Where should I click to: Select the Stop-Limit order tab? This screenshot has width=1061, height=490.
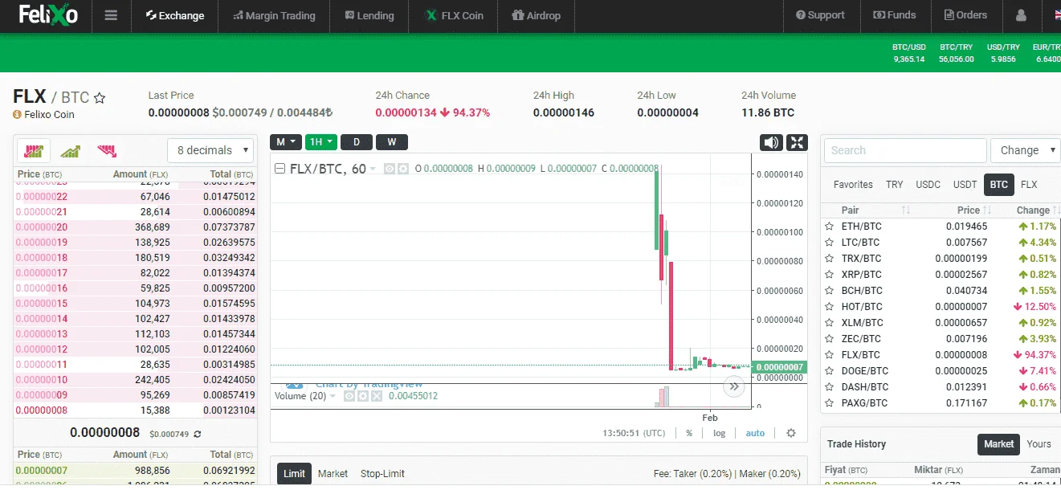pos(382,474)
